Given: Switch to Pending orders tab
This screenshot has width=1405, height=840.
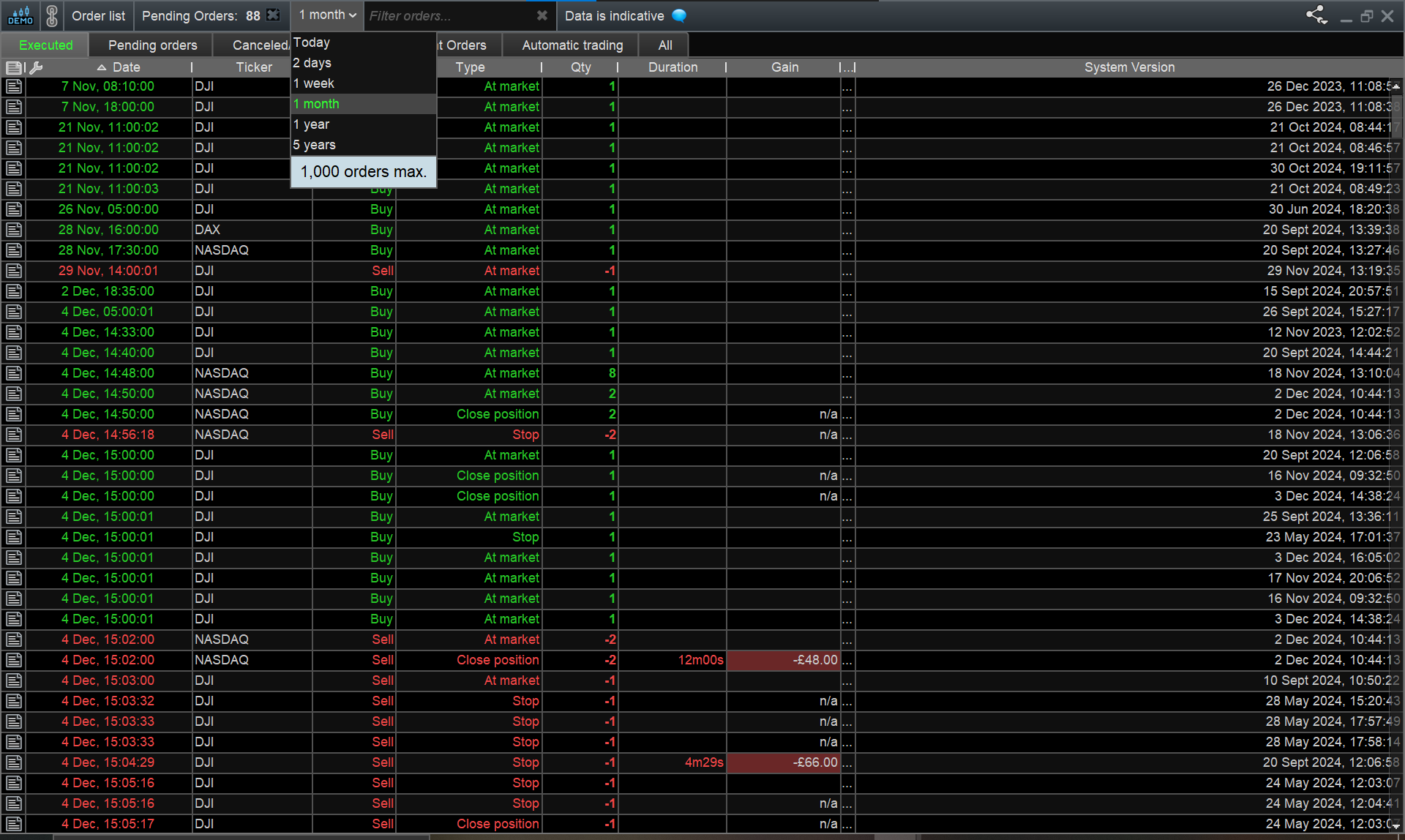Looking at the screenshot, I should click(152, 45).
